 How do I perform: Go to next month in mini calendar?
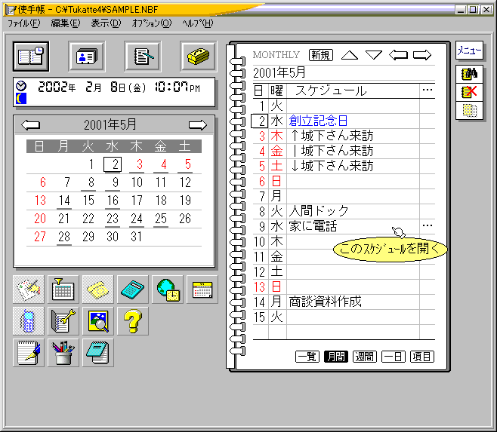[198, 125]
